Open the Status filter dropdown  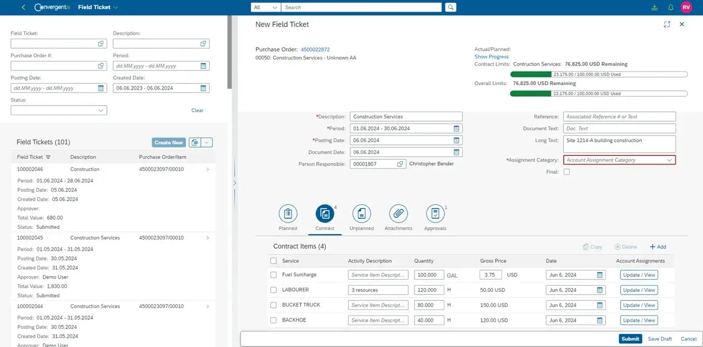pyautogui.click(x=59, y=110)
